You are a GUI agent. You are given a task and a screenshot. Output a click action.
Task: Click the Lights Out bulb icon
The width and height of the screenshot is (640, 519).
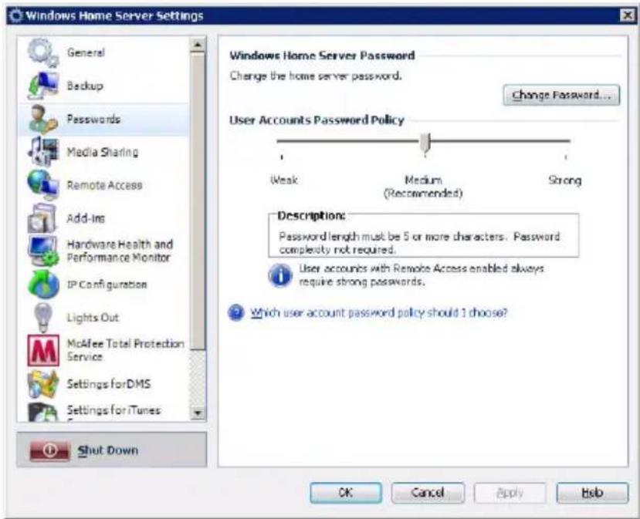[43, 318]
